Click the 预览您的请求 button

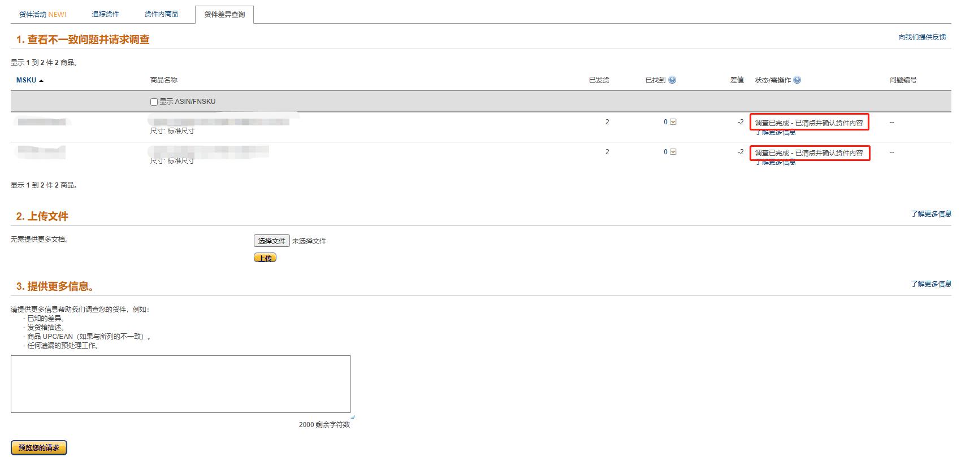(39, 448)
